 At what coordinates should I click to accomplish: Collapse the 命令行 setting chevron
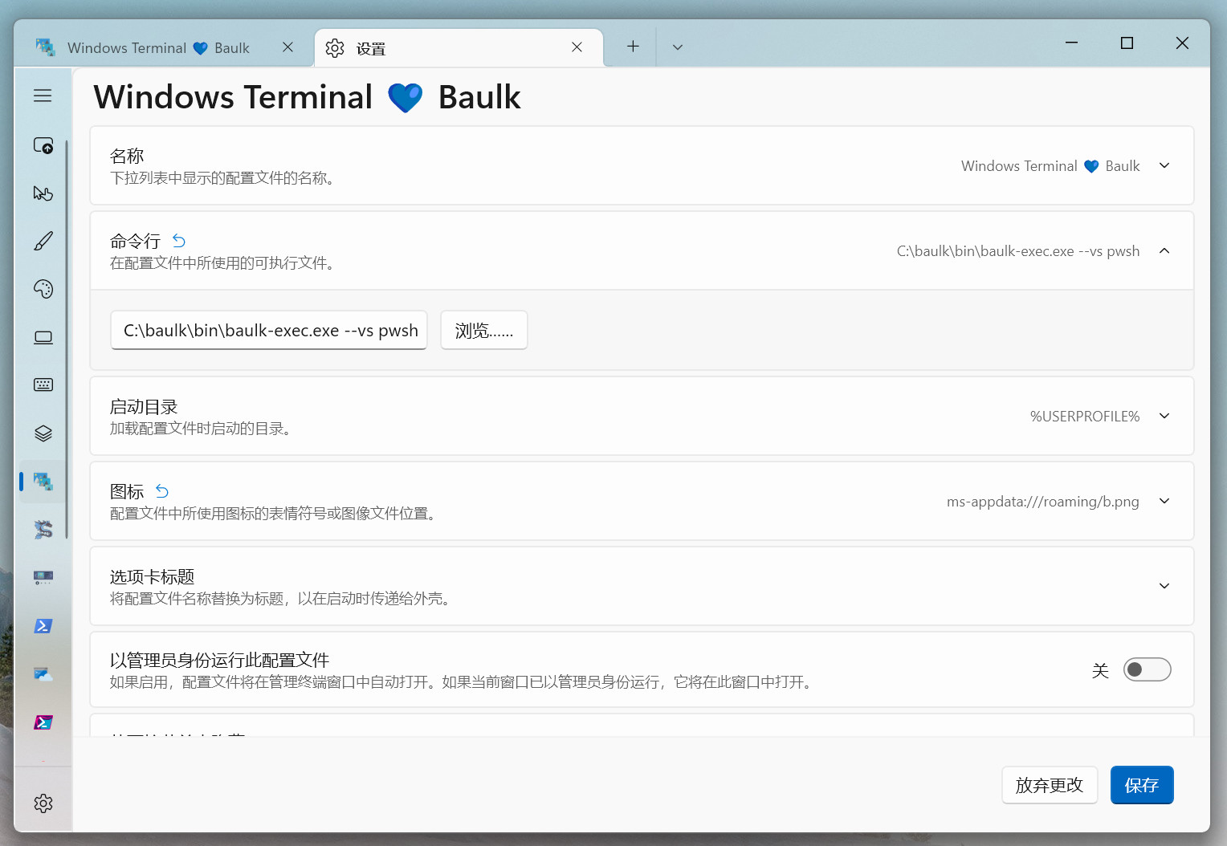pyautogui.click(x=1164, y=250)
